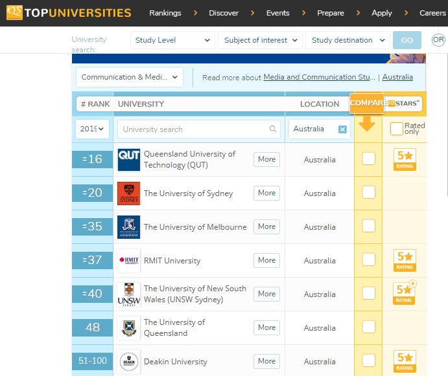Click the QUT university logo

128,159
